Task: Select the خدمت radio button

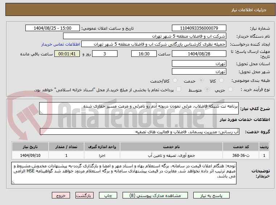Action: (x=201, y=80)
